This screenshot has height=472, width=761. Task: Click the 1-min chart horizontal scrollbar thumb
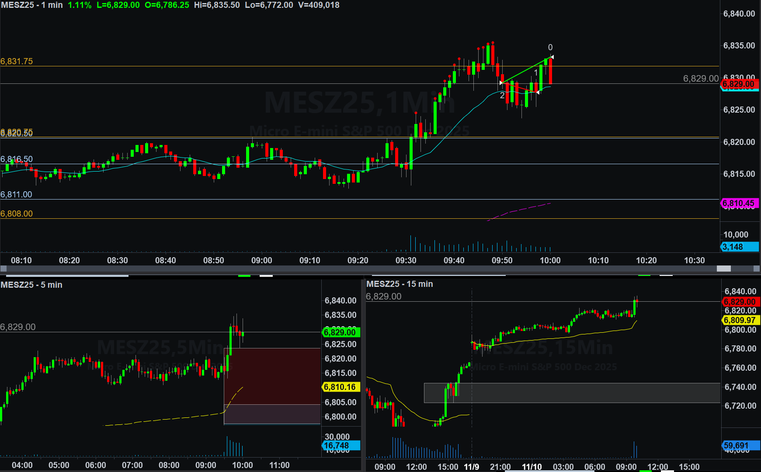(x=723, y=269)
